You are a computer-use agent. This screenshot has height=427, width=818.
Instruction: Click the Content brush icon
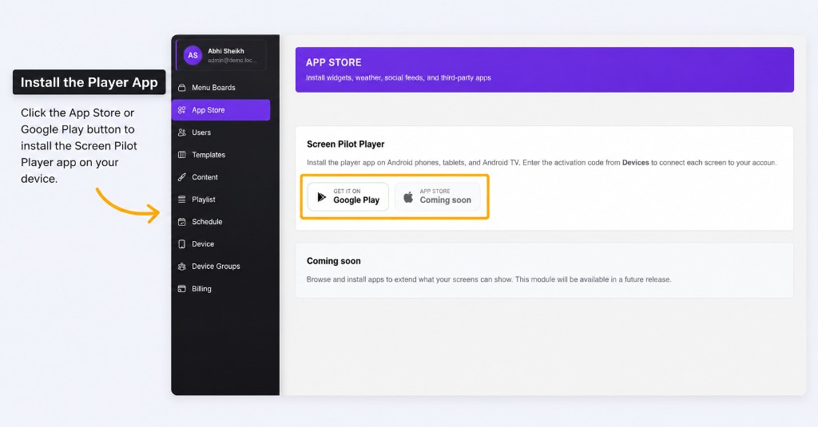181,177
